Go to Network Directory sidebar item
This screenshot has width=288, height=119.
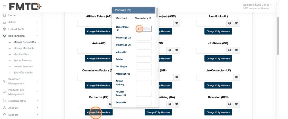[x=23, y=66]
